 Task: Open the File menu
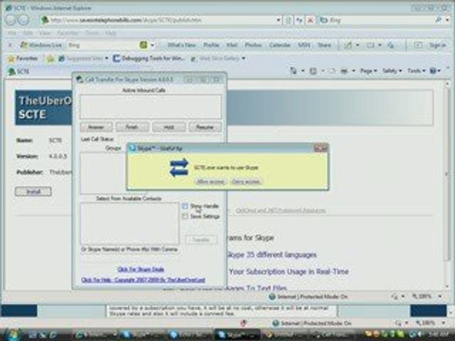click(x=11, y=33)
